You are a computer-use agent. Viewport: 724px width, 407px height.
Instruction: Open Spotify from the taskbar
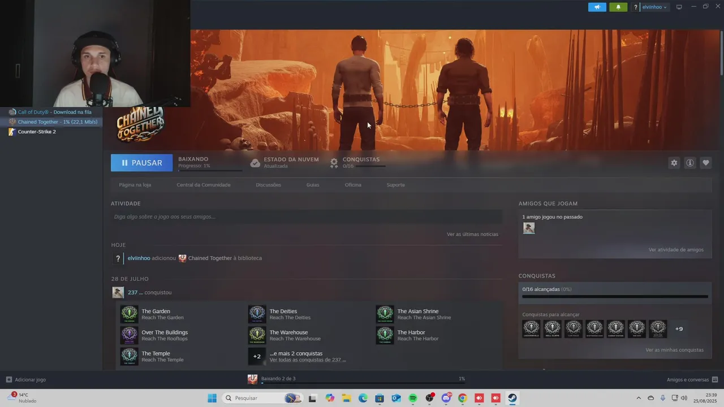point(413,399)
